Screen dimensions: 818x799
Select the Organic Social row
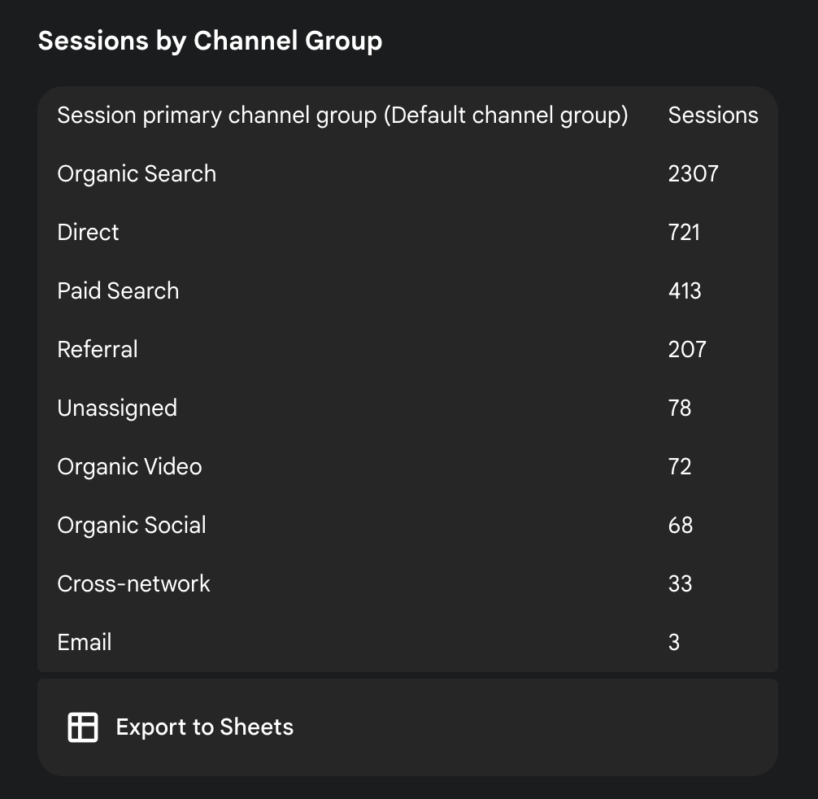point(131,525)
